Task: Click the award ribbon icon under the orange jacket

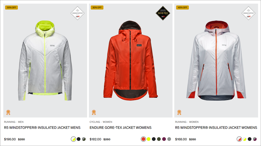Action: coord(94,113)
